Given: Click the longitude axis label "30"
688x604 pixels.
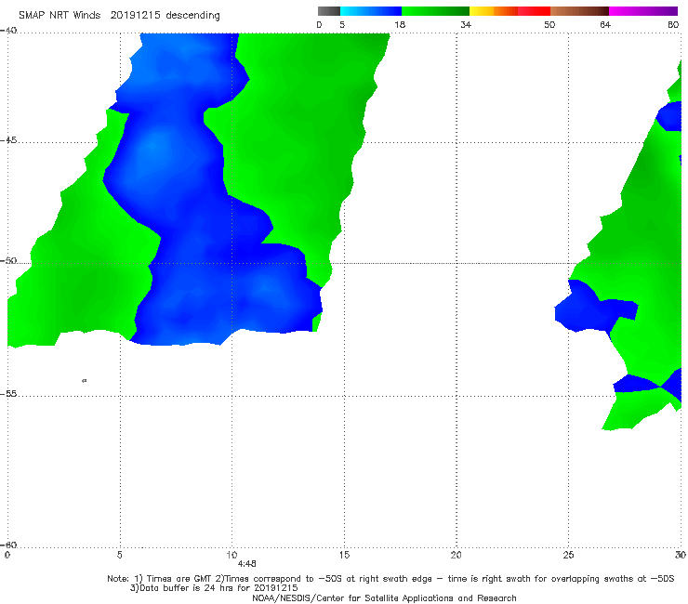Looking at the screenshot, I should [x=681, y=555].
